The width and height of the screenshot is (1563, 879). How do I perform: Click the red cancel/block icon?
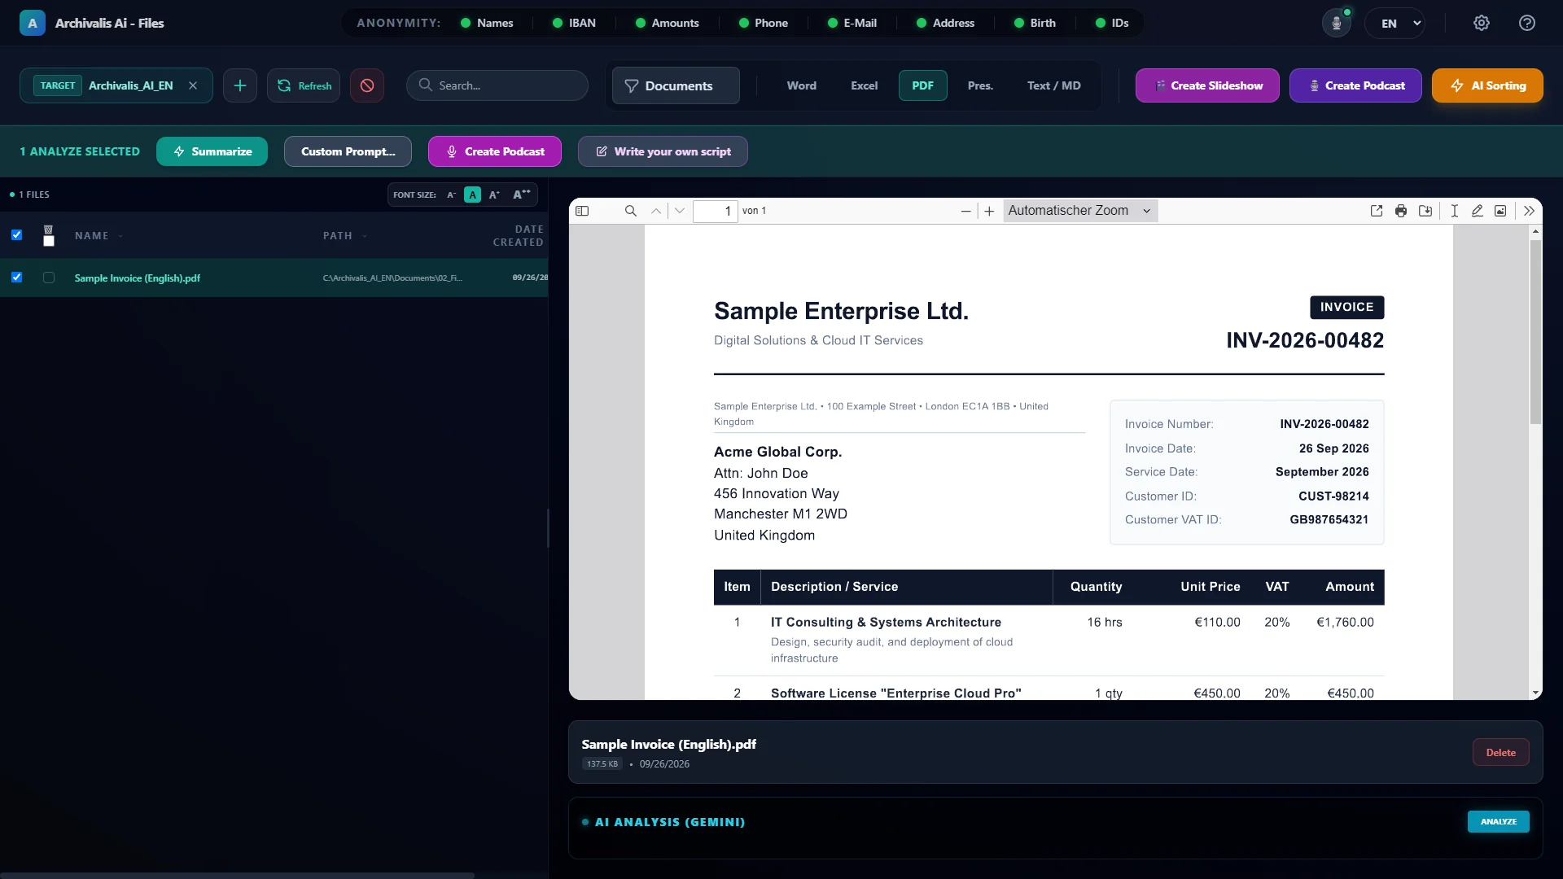coord(367,85)
